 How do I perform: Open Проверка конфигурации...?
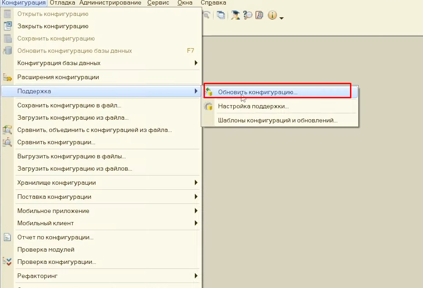[101, 262]
